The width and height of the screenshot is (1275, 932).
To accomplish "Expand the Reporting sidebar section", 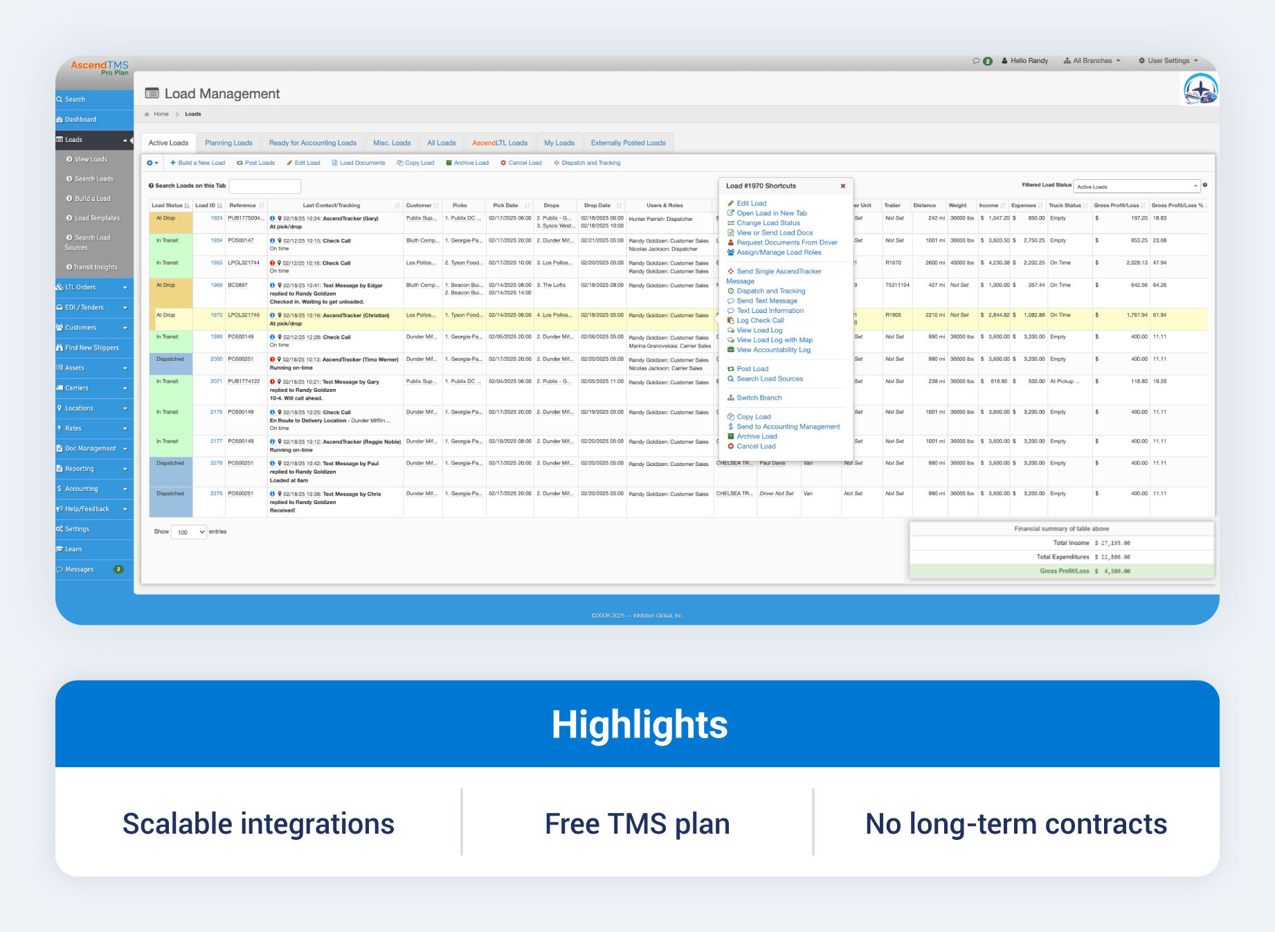I will click(x=94, y=469).
